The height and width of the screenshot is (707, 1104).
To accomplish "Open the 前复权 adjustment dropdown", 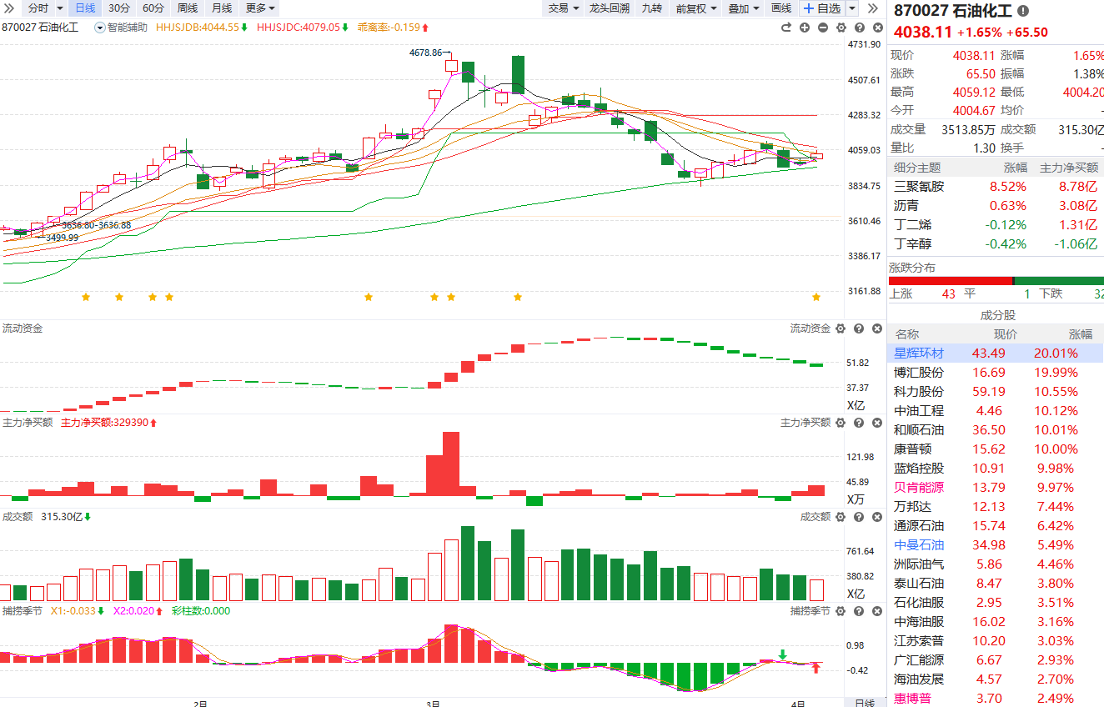I will pos(695,8).
